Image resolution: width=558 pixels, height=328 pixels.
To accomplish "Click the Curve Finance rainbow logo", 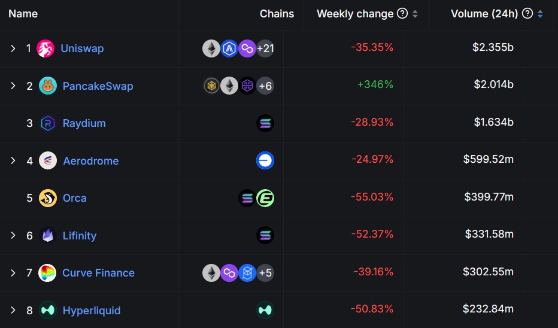I will (x=47, y=273).
